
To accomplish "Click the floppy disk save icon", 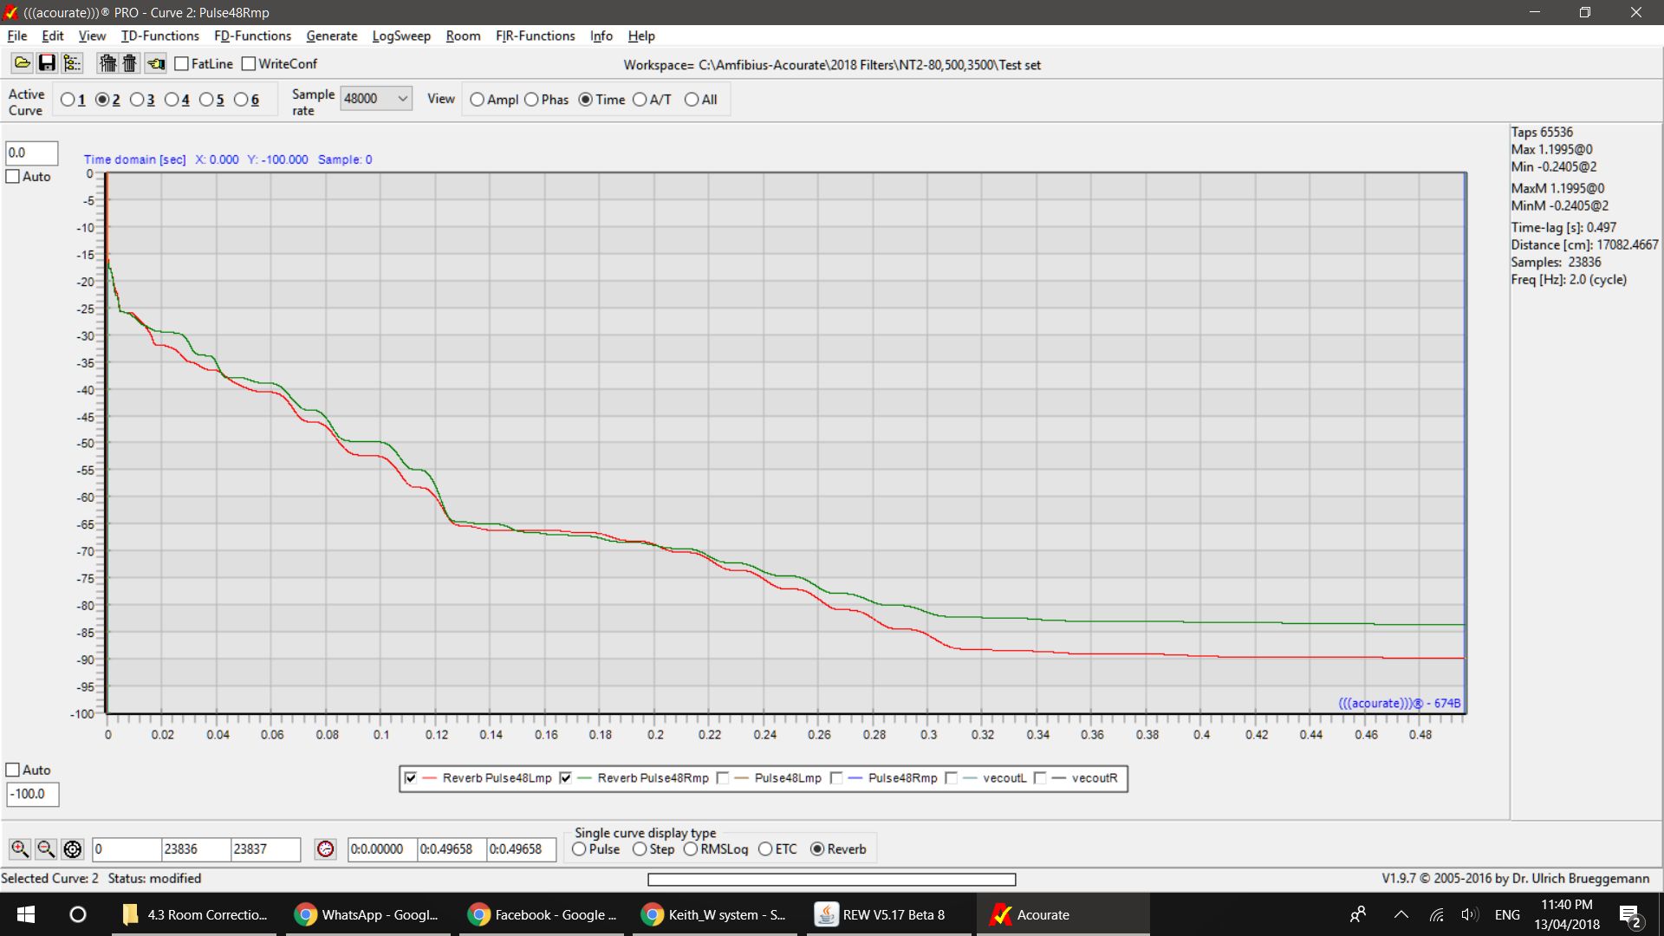I will click(x=47, y=63).
